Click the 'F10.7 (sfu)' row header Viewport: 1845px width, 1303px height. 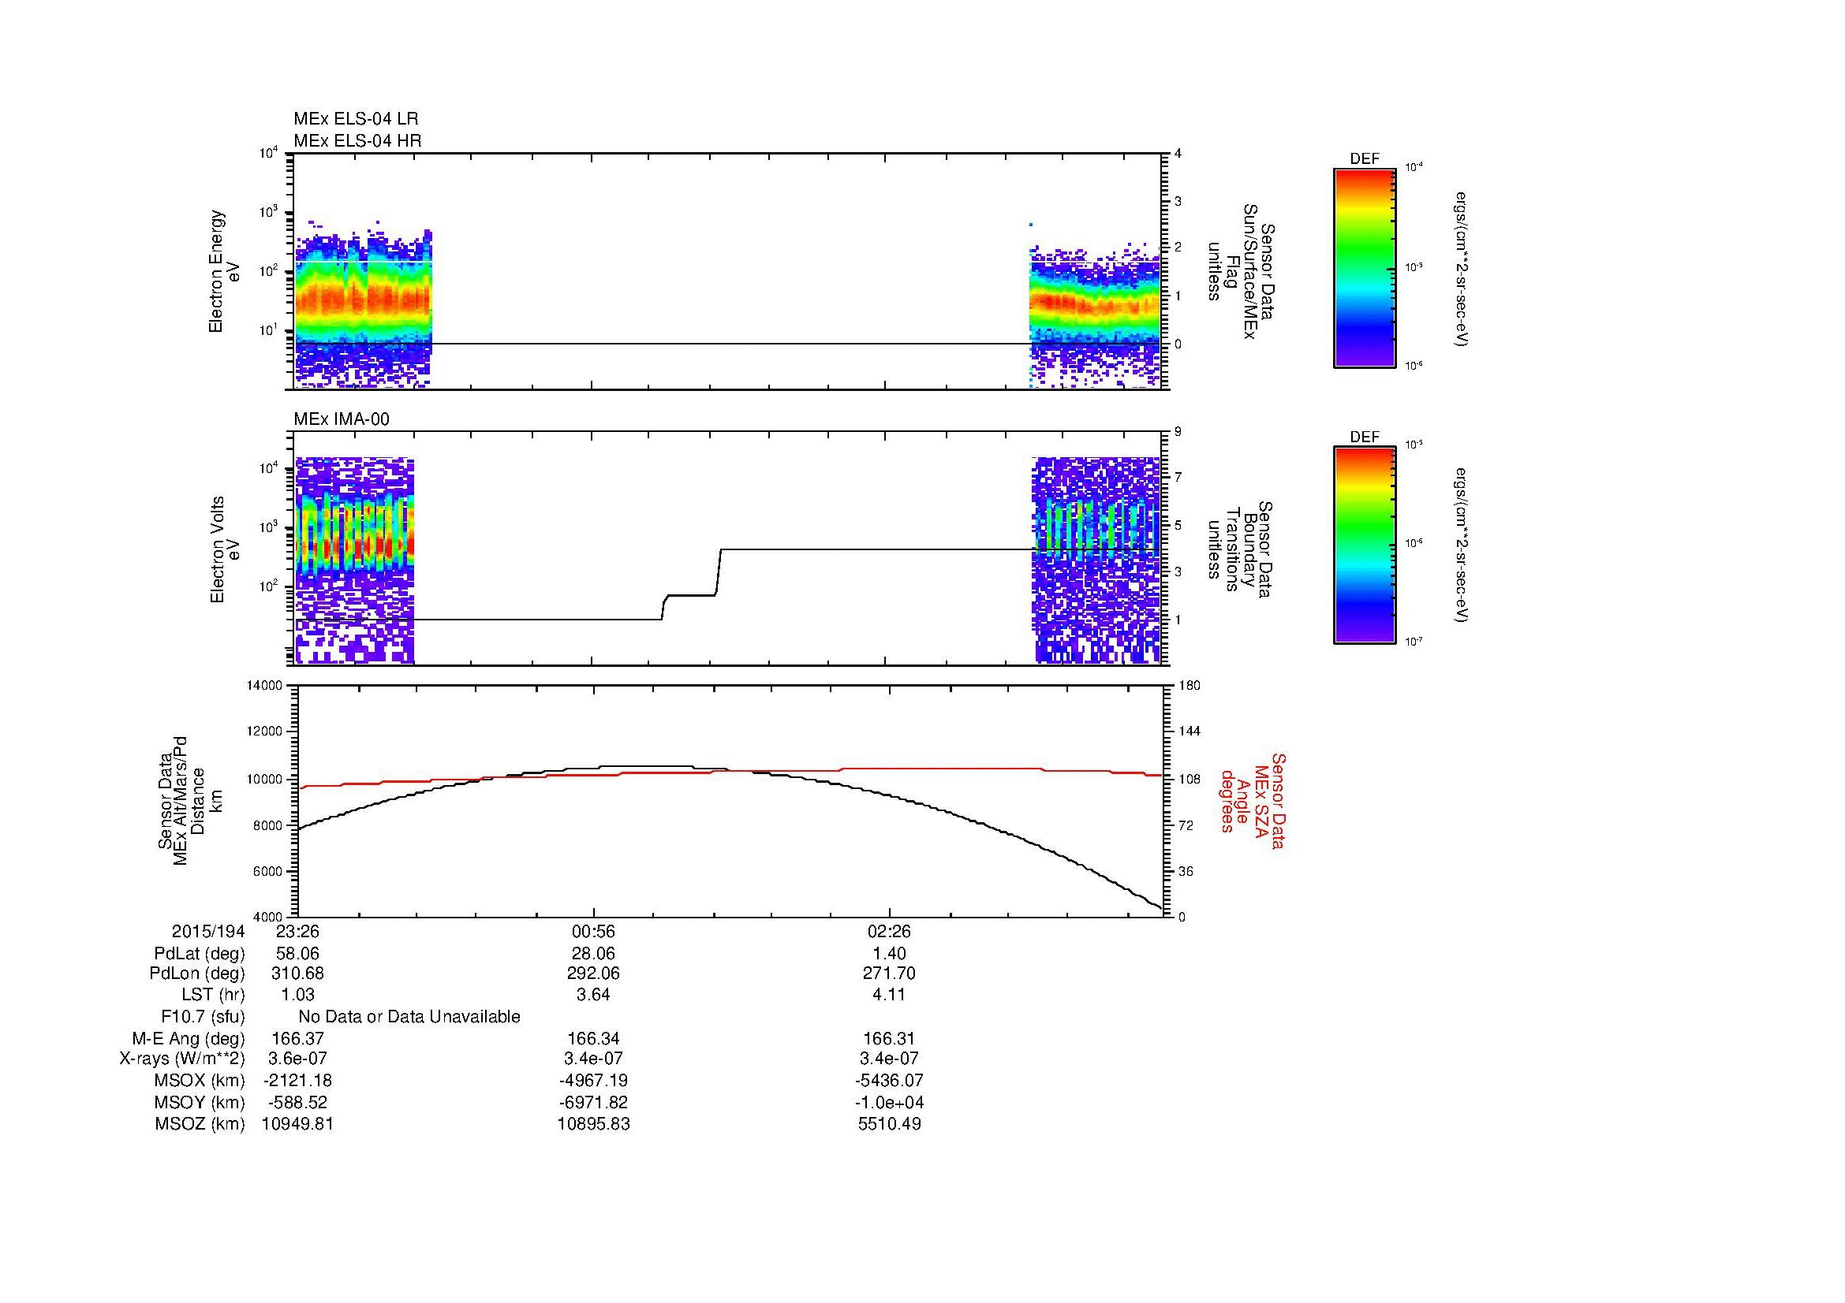(203, 1017)
